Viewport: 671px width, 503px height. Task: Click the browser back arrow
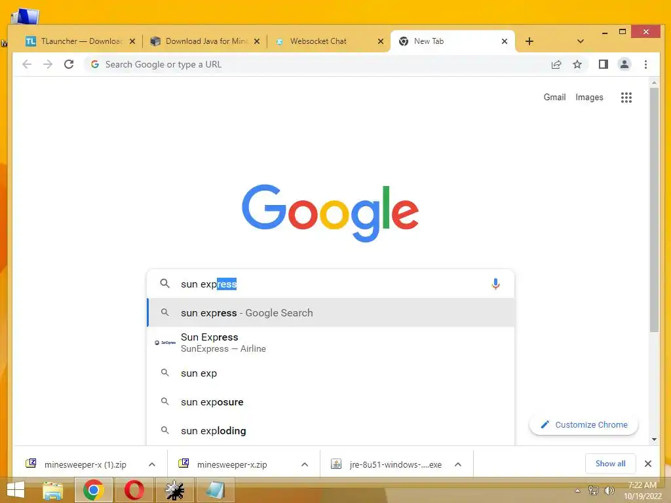27,65
